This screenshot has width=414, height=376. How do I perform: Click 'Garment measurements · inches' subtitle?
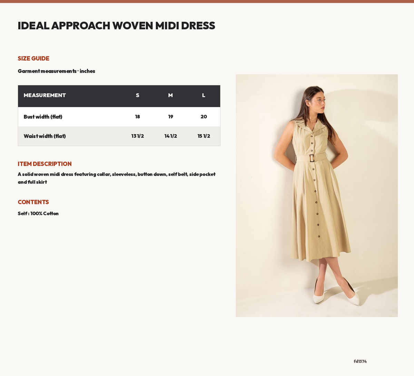point(57,71)
